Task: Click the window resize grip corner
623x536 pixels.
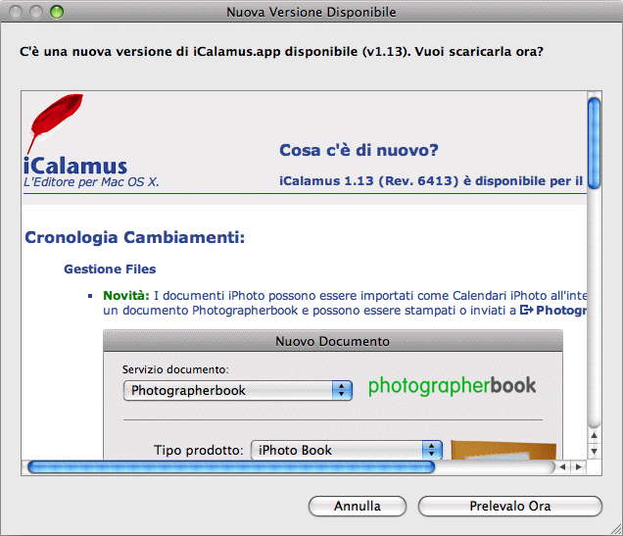Action: pyautogui.click(x=616, y=529)
